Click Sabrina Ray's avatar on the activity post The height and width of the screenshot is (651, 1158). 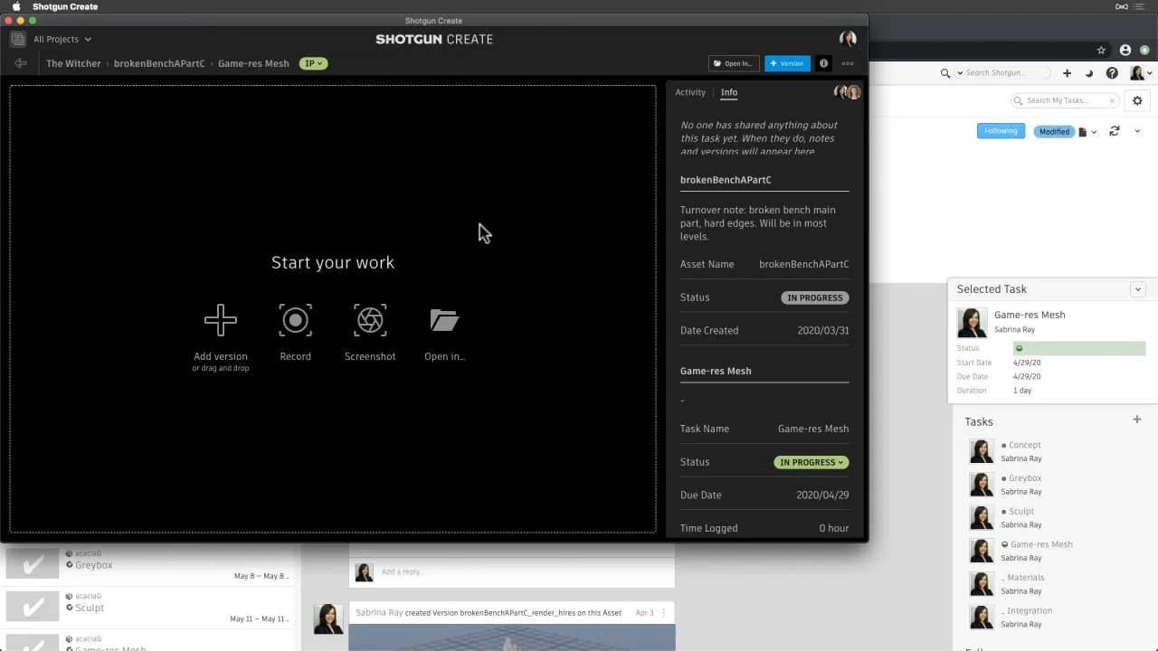(x=328, y=619)
